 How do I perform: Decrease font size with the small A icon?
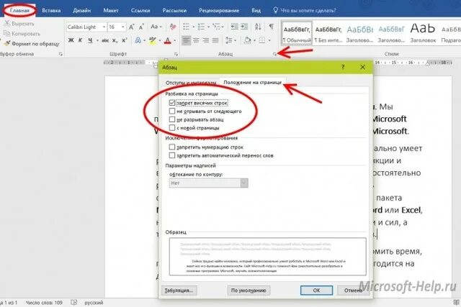pyautogui.click(x=141, y=27)
